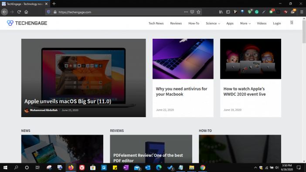Open the tracking protection shield in address bar
Viewport: 306px width, 172px height.
coord(48,12)
